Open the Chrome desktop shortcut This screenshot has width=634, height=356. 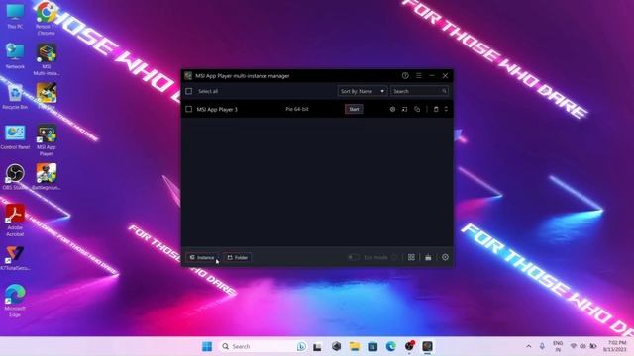pos(47,18)
